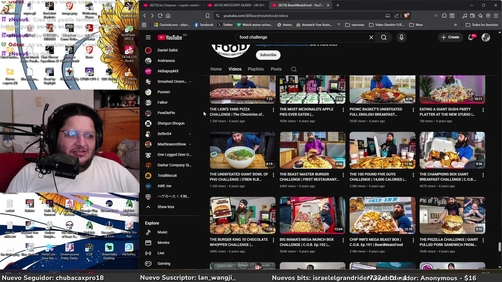The width and height of the screenshot is (502, 282).
Task: Open the Wow bookmarks folder
Action: [x=416, y=25]
